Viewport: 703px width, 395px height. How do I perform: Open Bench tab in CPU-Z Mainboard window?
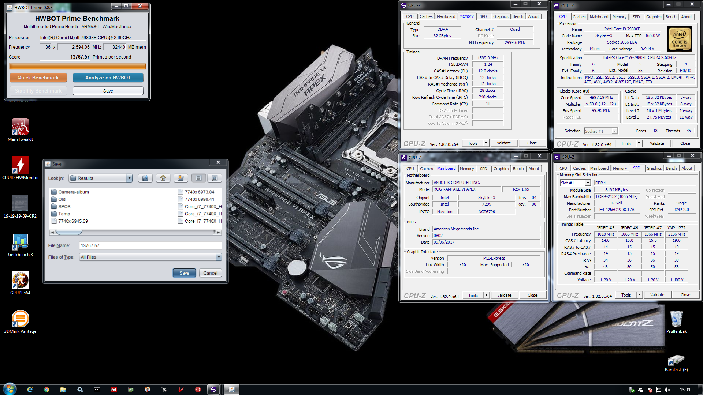pos(518,169)
